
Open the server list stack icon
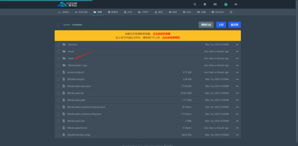click(x=205, y=4)
